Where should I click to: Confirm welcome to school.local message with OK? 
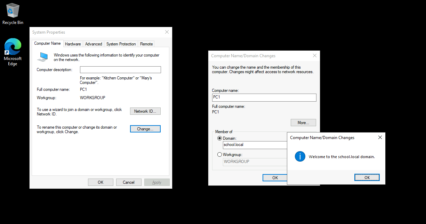(x=367, y=178)
